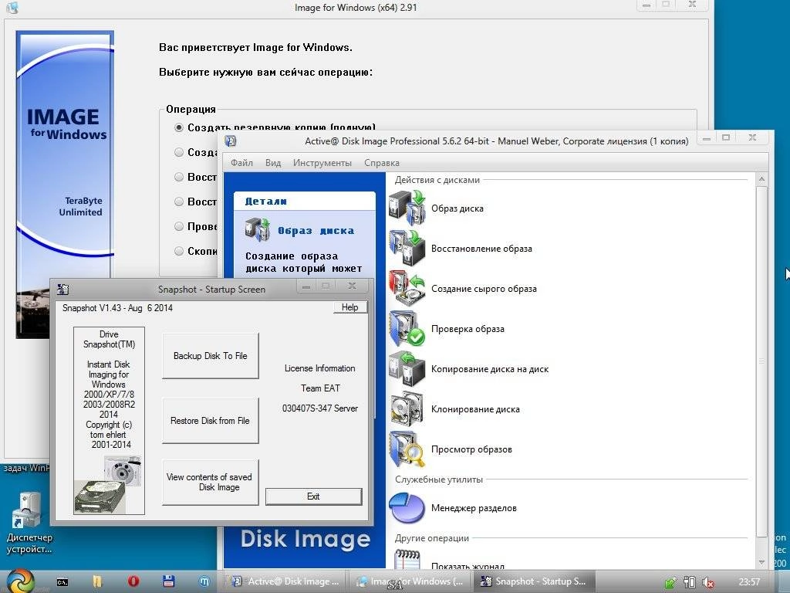
Task: Click the Просмотр образов magnifier icon
Action: pos(407,449)
